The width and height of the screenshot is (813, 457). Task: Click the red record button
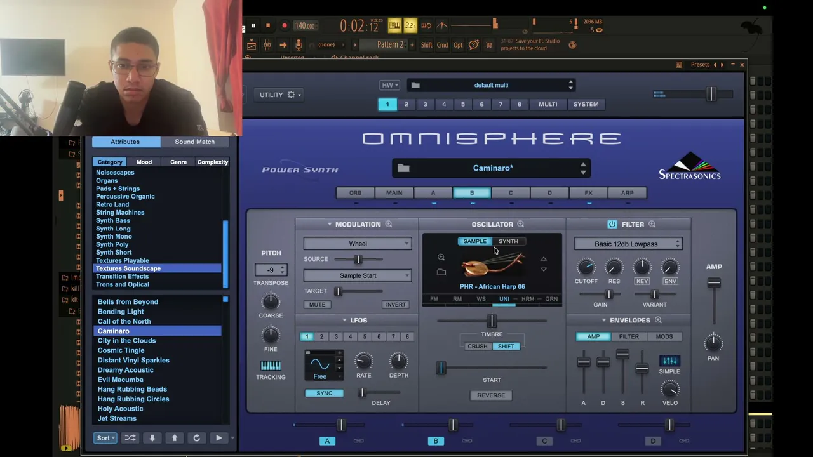(284, 26)
